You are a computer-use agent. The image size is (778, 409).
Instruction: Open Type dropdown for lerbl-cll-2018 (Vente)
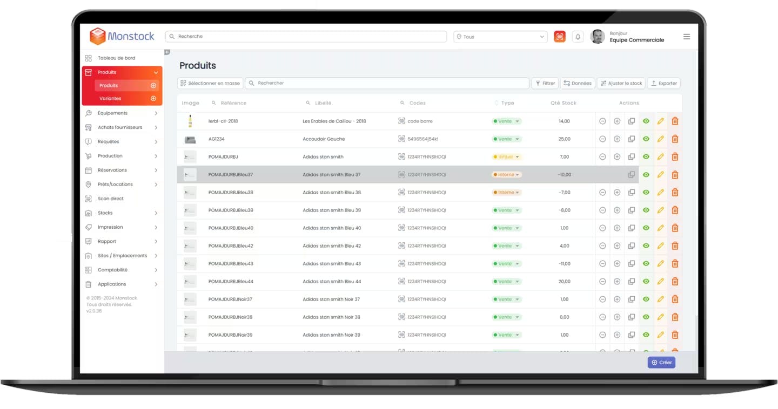506,121
